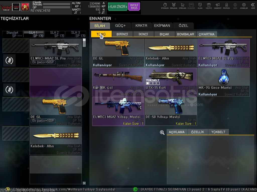
Task: Click equipped DE GL pistol slot
Action: tap(56, 111)
